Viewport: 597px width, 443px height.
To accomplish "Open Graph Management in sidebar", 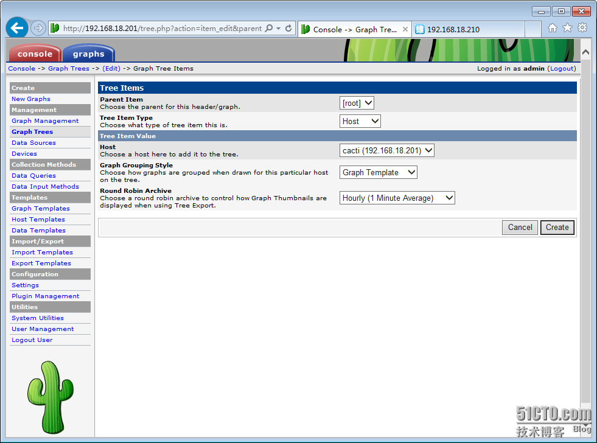I will pos(45,120).
